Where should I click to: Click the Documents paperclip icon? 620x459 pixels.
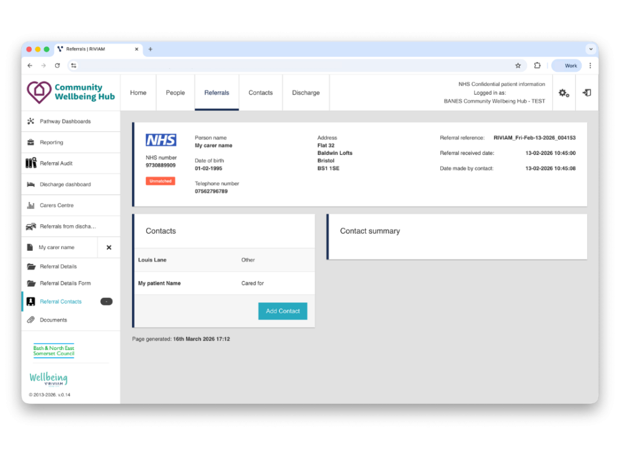[x=30, y=320]
